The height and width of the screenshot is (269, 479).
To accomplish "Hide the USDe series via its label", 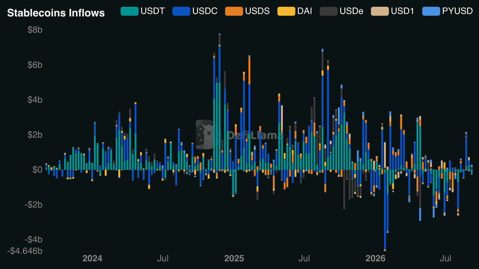I will click(x=352, y=11).
